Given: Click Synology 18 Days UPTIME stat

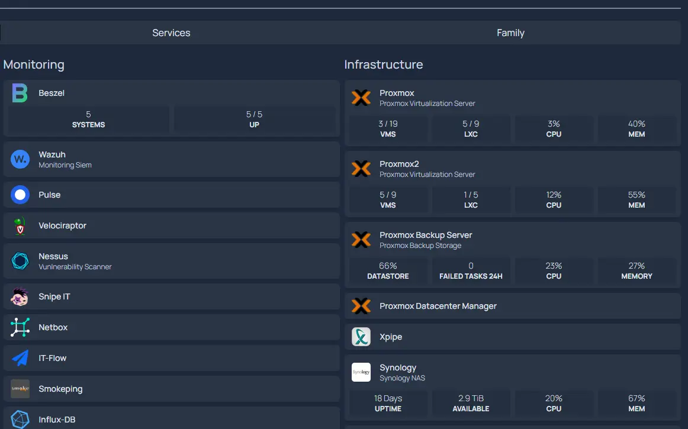Looking at the screenshot, I should click(388, 404).
